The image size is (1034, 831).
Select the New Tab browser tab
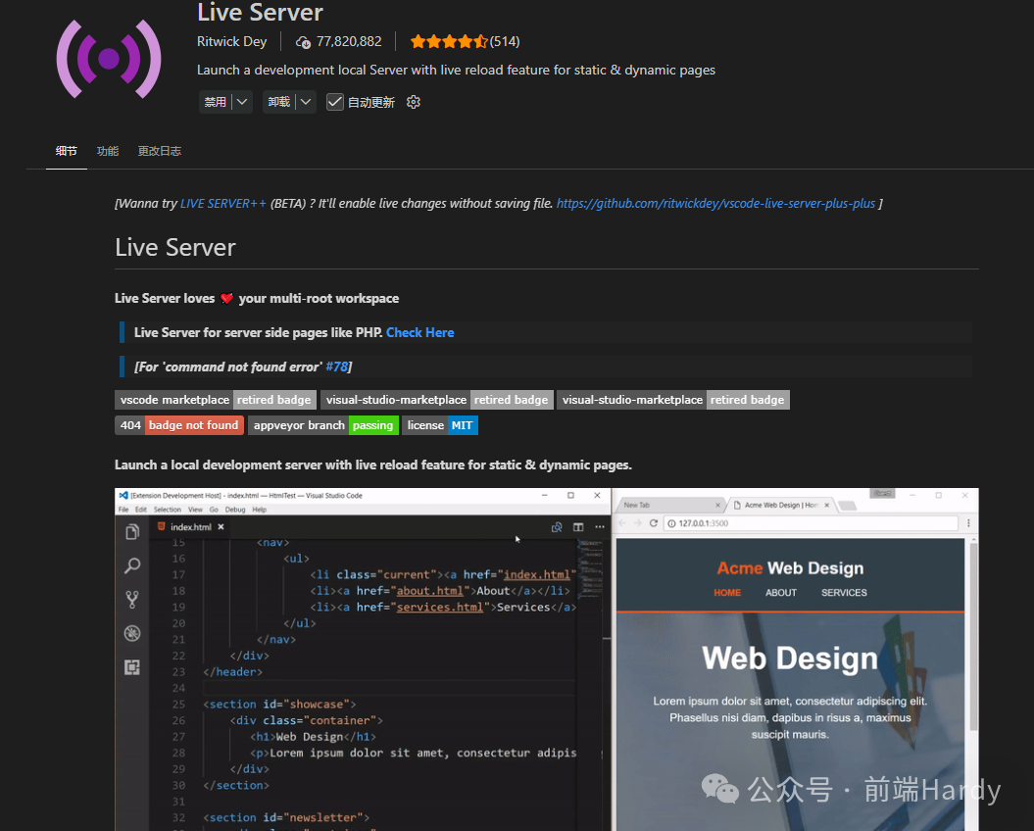670,506
